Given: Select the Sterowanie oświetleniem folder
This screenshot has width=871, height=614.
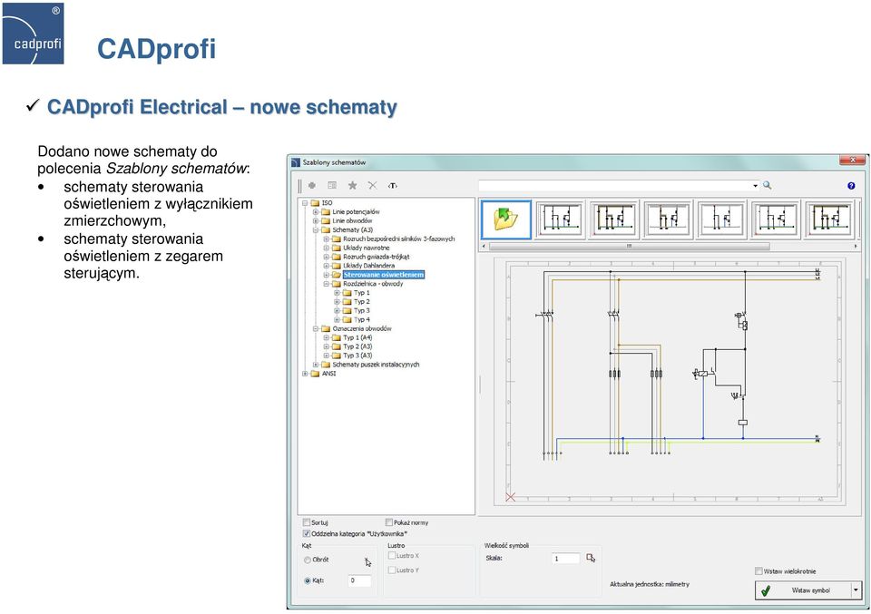Looking at the screenshot, I should click(x=383, y=275).
